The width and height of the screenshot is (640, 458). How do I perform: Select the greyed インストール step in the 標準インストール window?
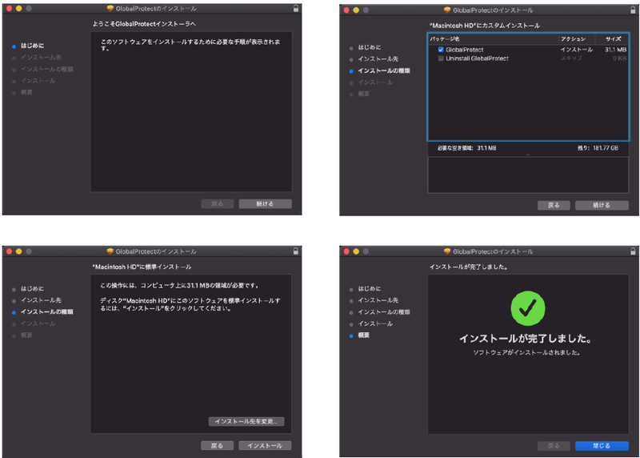pyautogui.click(x=38, y=323)
